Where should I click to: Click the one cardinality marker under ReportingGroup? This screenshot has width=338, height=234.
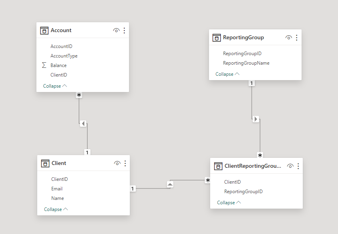click(x=252, y=83)
